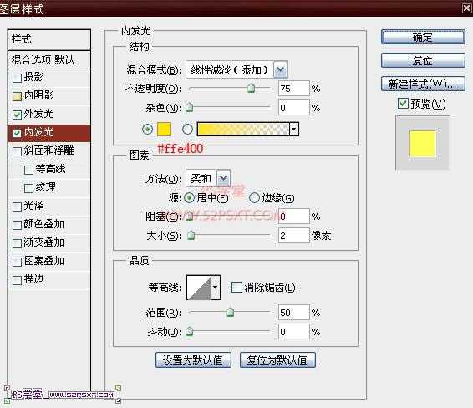Click the 复位 reset button

tap(423, 60)
